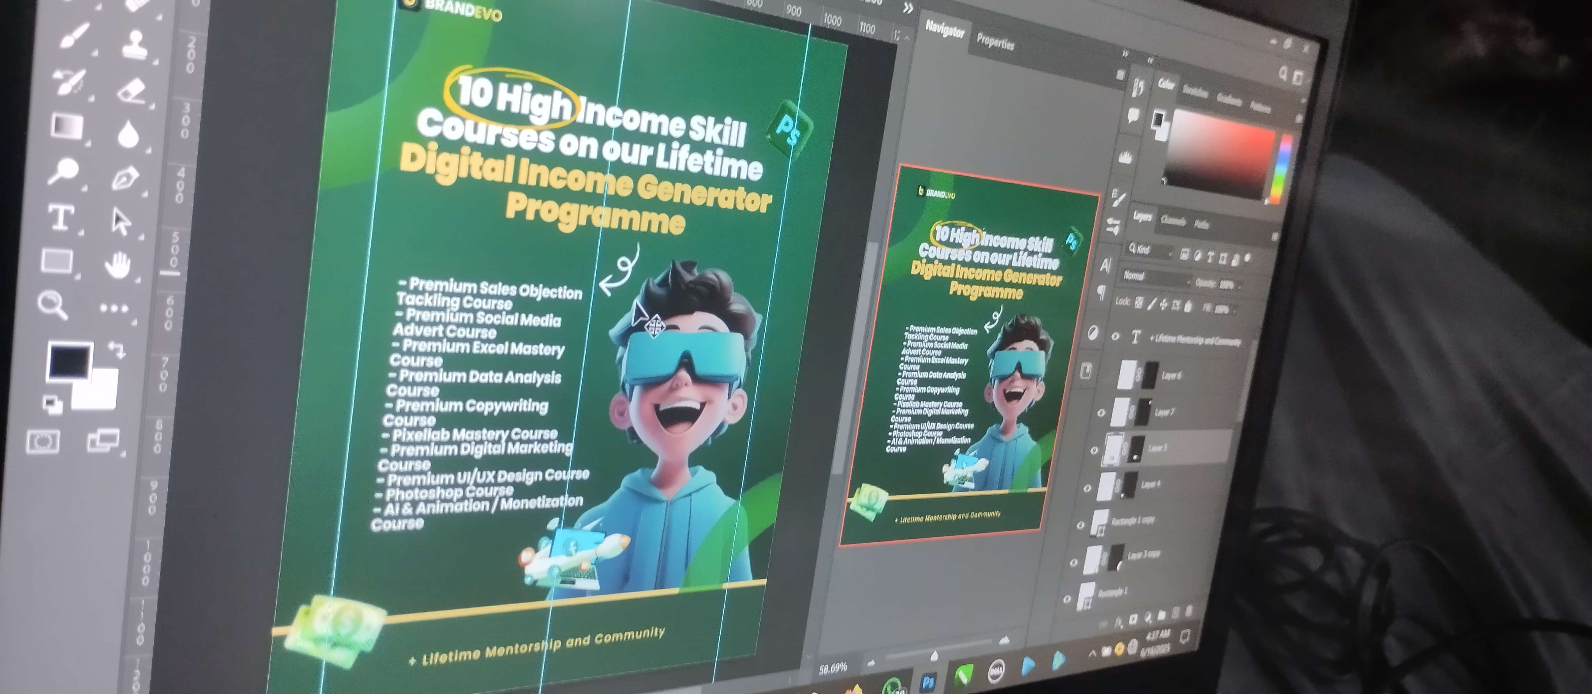Open the Libraries panel icon
Image resolution: width=1592 pixels, height=694 pixels.
tap(1086, 370)
